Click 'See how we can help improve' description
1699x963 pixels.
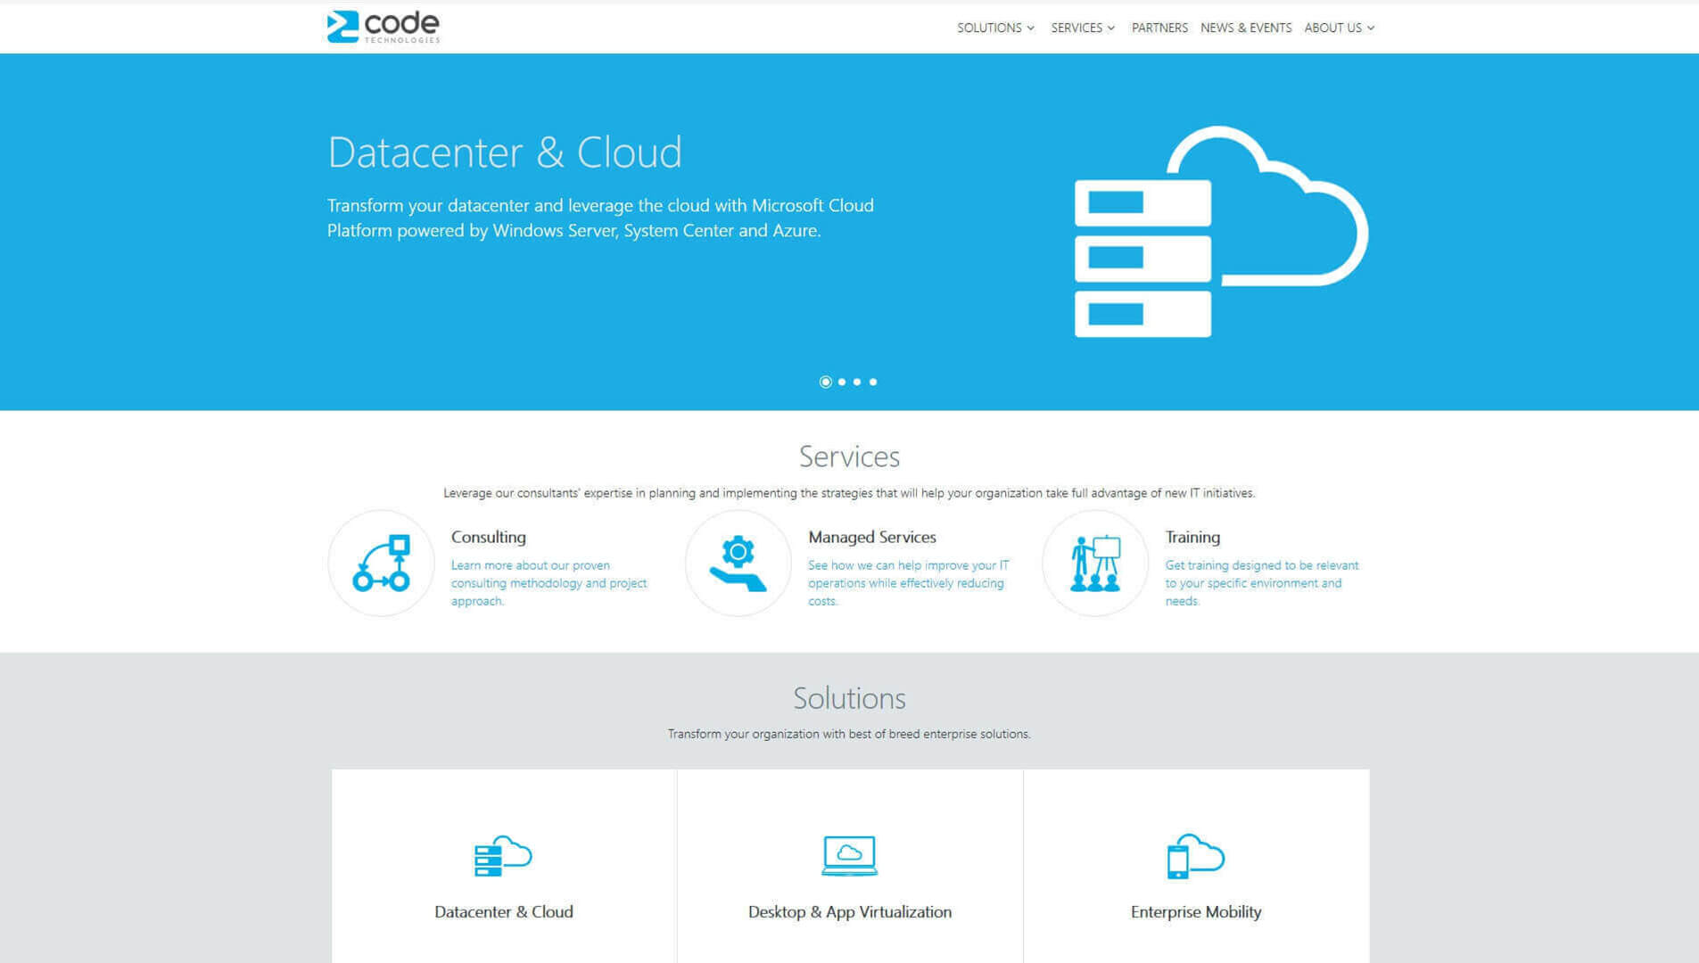[908, 583]
